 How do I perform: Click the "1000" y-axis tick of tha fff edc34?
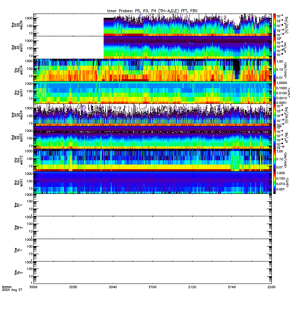click(x=29, y=18)
